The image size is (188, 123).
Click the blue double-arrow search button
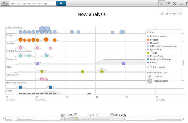(x=61, y=3)
